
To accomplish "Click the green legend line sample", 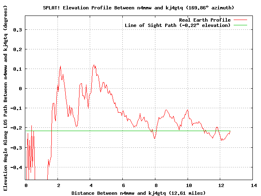I will click(x=240, y=25).
